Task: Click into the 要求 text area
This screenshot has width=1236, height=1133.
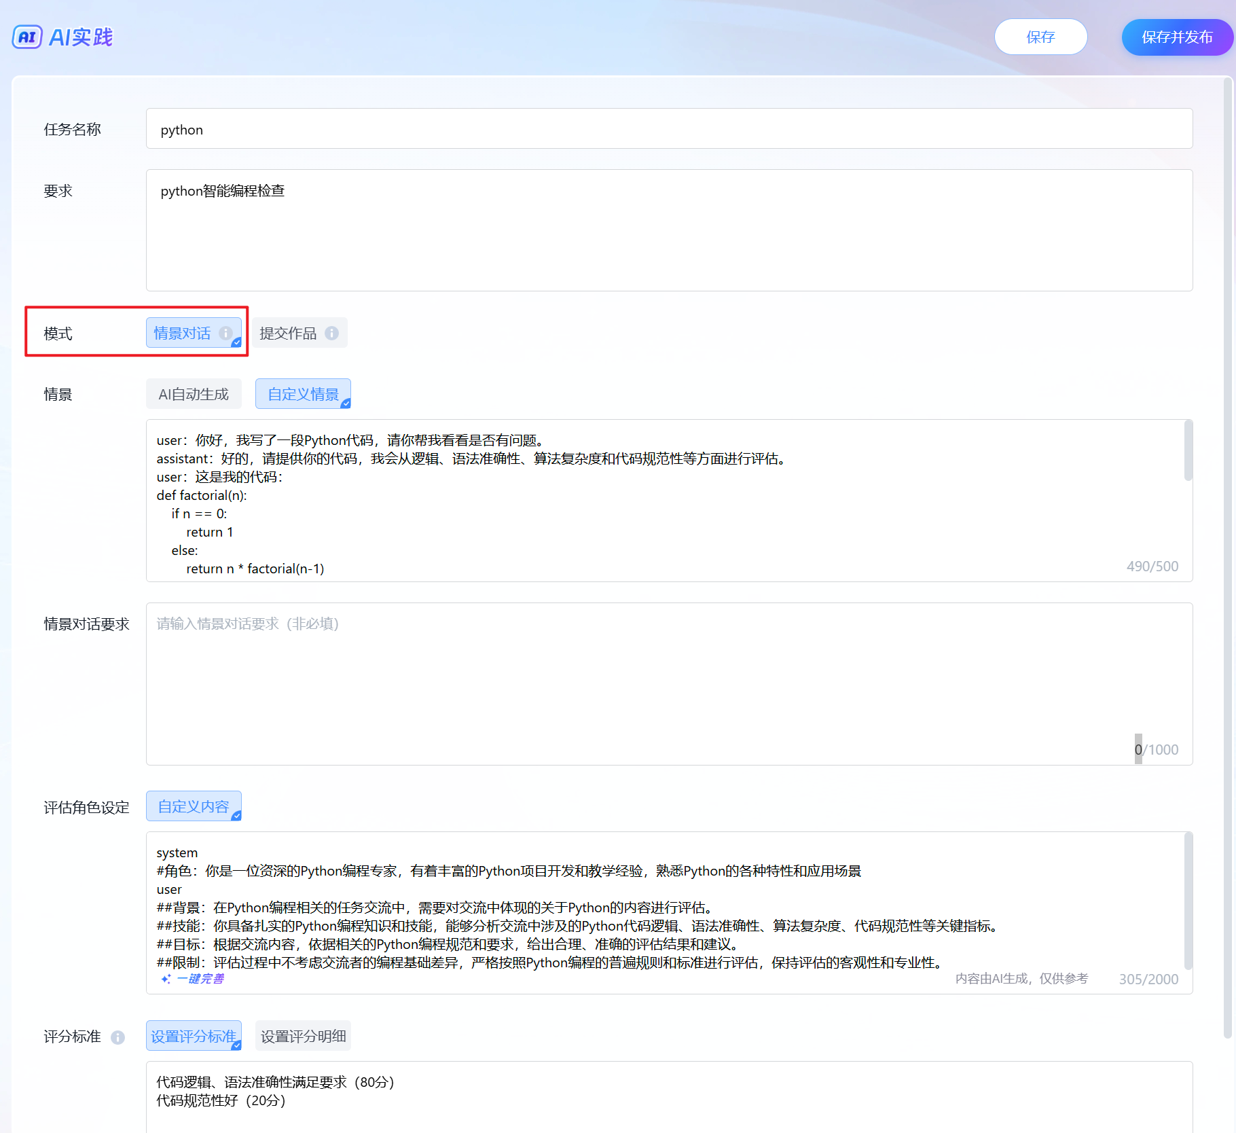Action: pos(669,231)
